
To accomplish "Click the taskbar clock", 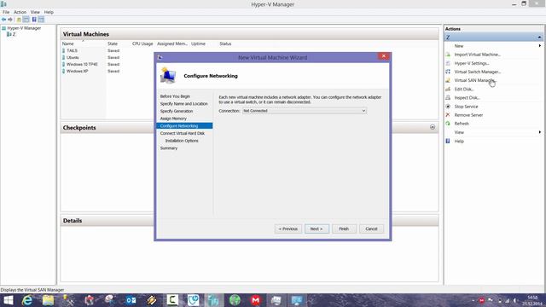I will coord(532,300).
